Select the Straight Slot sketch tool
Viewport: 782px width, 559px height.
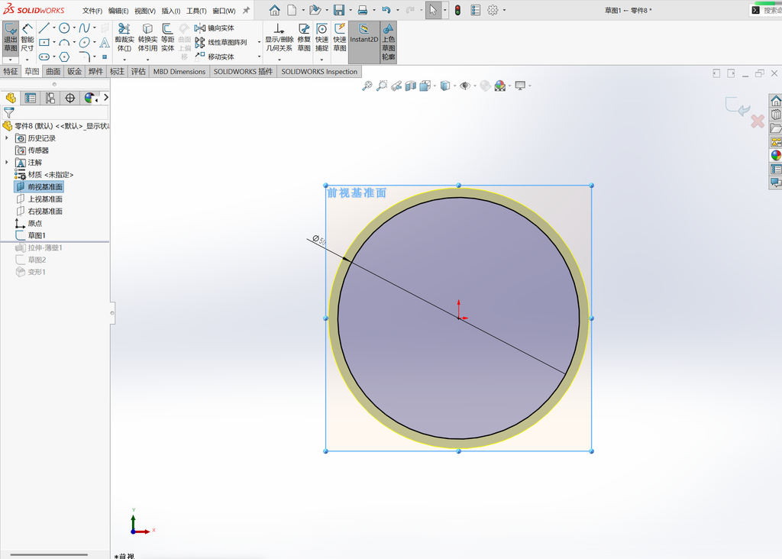[44, 57]
